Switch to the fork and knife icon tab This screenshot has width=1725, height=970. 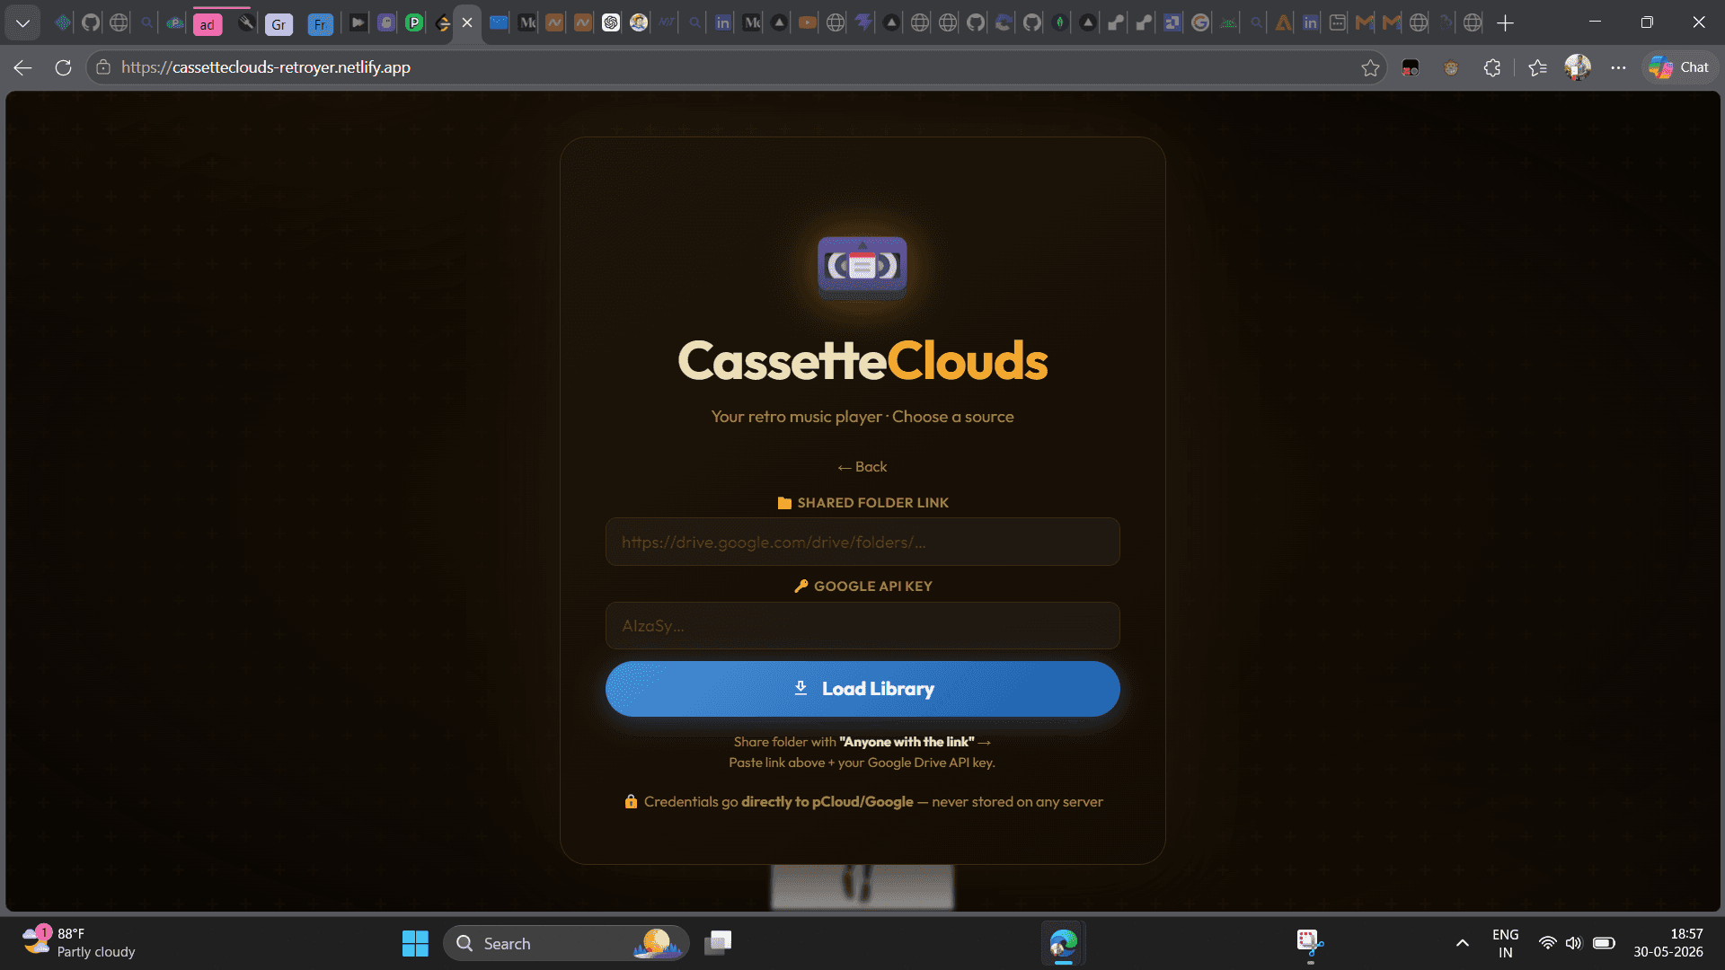(x=246, y=22)
